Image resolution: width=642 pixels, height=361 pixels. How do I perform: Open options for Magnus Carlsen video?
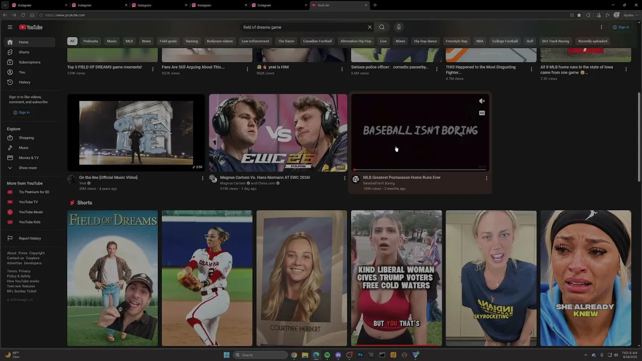(x=345, y=178)
